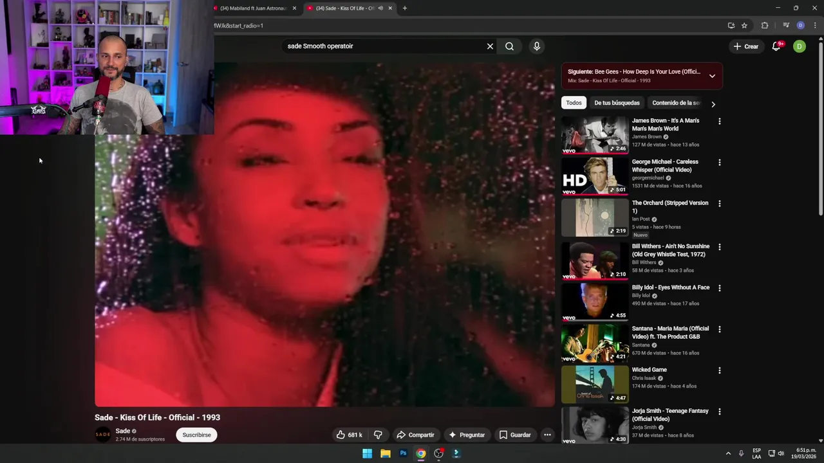824x463 pixels.
Task: Open options for Billy Idol video
Action: coord(720,288)
